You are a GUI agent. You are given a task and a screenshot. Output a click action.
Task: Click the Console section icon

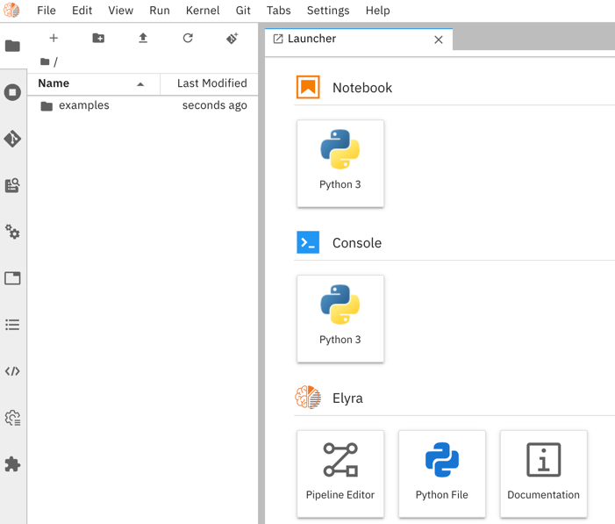tap(308, 242)
